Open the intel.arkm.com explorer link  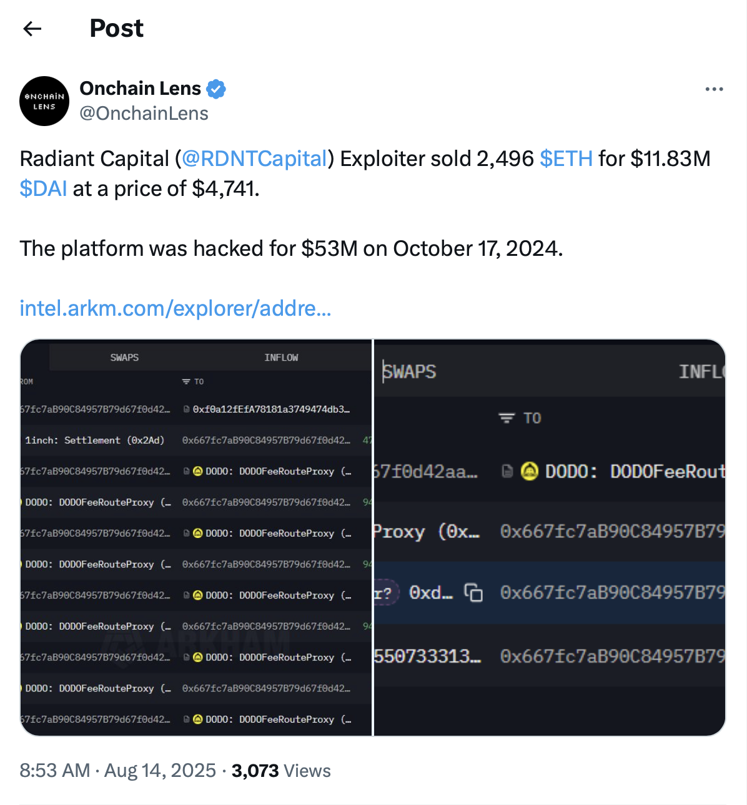(175, 308)
